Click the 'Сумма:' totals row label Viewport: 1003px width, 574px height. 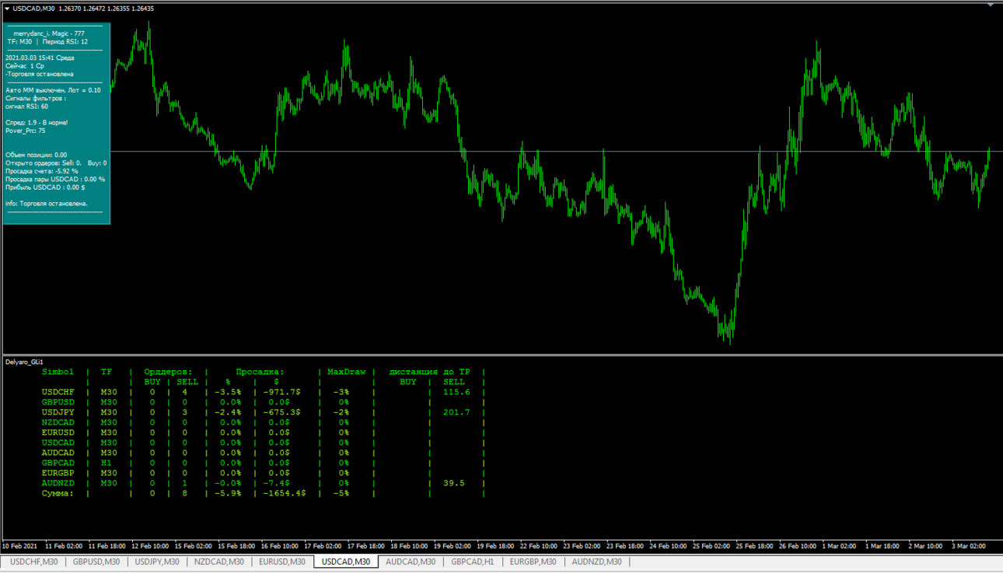(x=58, y=493)
